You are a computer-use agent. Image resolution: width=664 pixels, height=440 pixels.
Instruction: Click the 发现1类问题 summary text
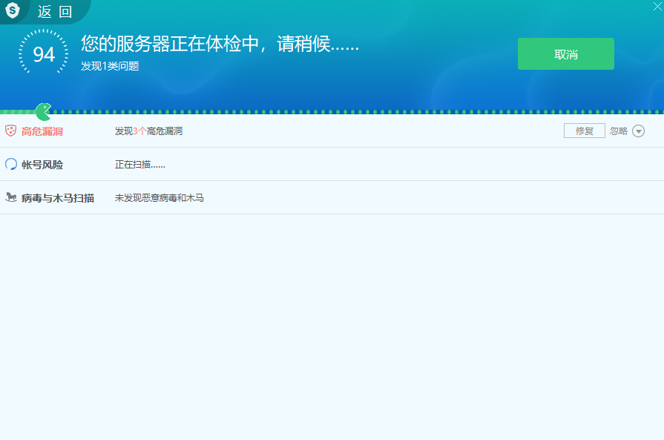110,66
